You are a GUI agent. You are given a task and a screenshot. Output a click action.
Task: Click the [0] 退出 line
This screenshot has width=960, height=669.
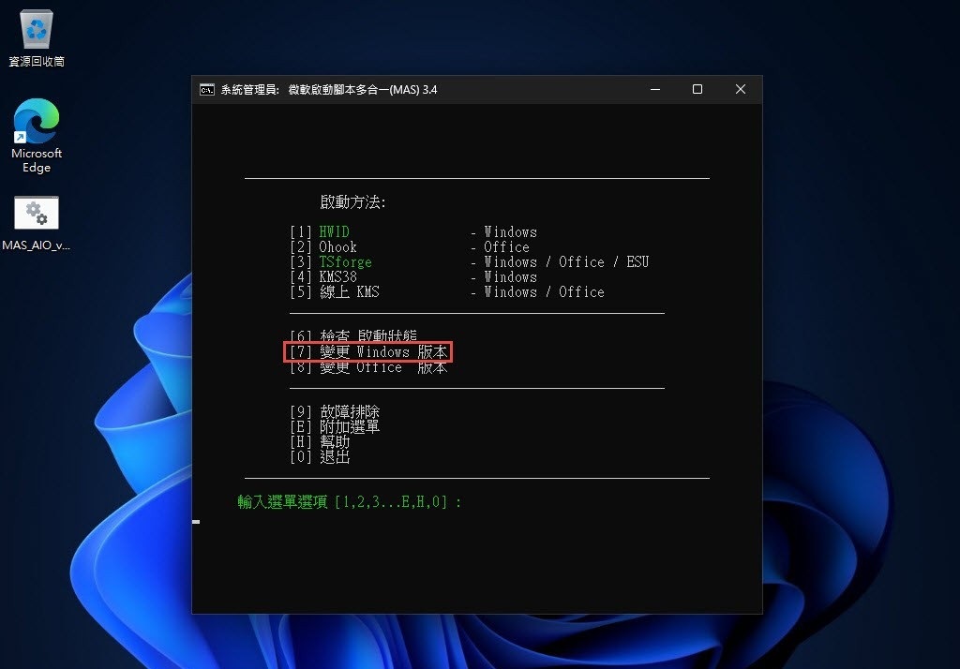pyautogui.click(x=320, y=456)
